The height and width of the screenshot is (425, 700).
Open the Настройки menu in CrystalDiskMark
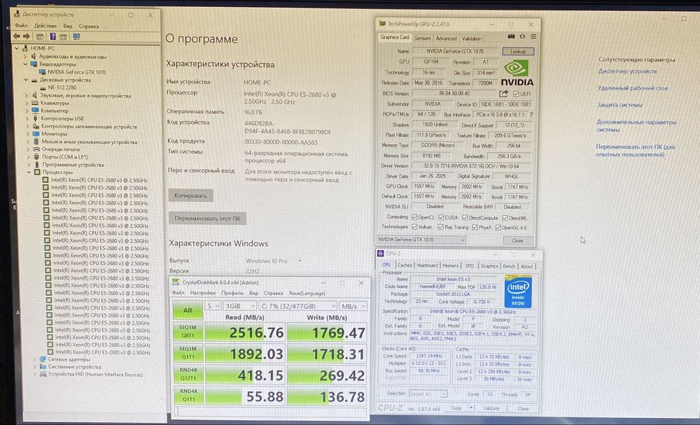pyautogui.click(x=203, y=293)
